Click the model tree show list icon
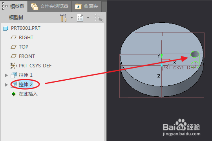The width and height of the screenshot is (212, 141). point(80,18)
